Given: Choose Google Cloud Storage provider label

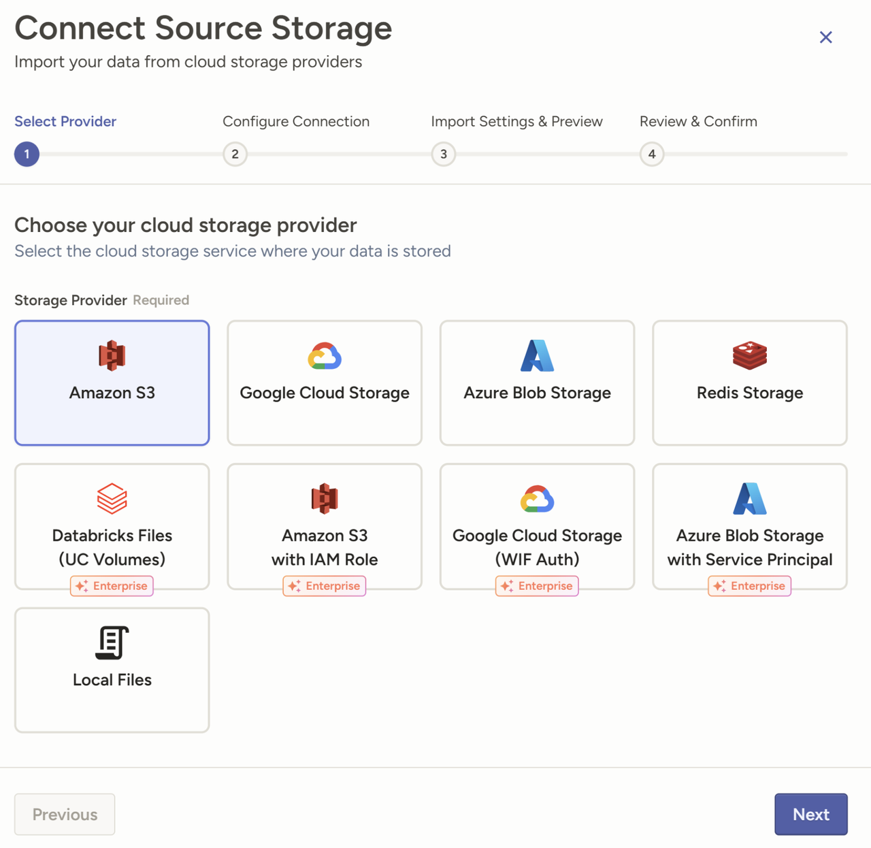Looking at the screenshot, I should 325,393.
